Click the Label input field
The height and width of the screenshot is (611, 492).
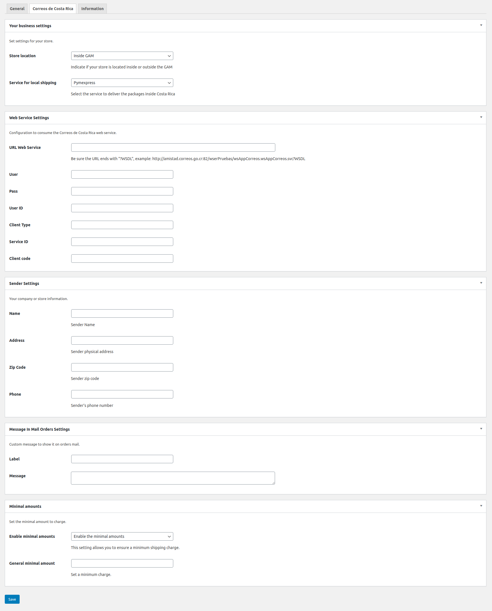(x=122, y=459)
